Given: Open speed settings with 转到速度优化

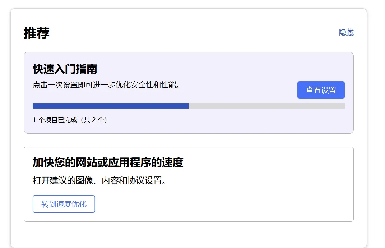Looking at the screenshot, I should pyautogui.click(x=64, y=204).
